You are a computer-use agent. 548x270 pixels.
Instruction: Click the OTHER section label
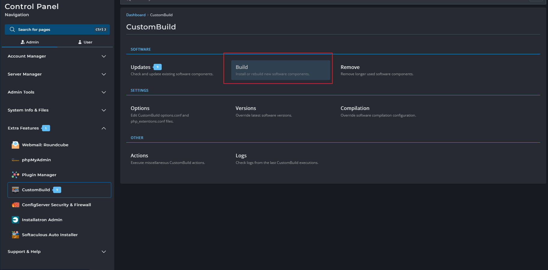[137, 138]
